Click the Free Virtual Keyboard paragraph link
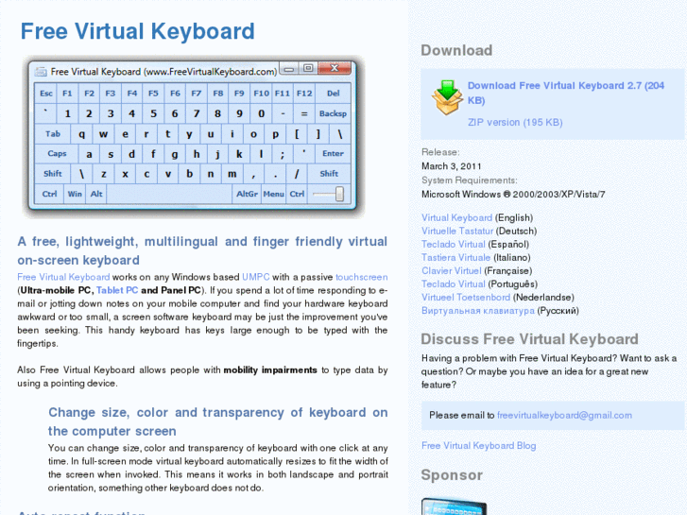Screen dimensions: 687x515 tap(63, 277)
